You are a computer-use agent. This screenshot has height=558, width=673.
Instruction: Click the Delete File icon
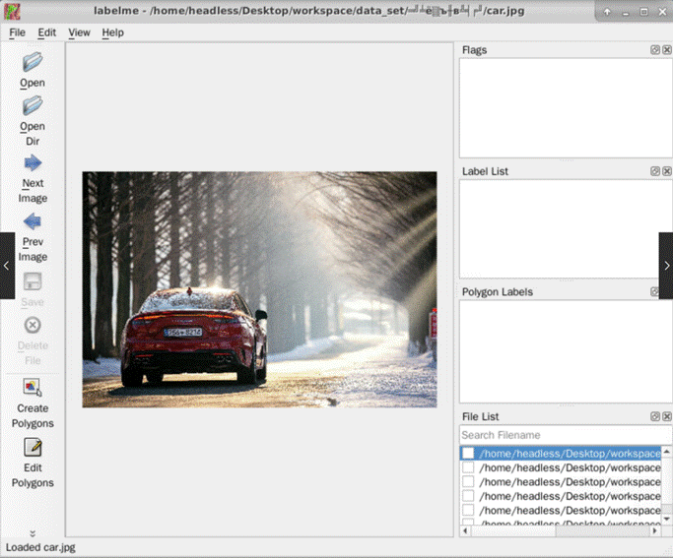pos(33,326)
